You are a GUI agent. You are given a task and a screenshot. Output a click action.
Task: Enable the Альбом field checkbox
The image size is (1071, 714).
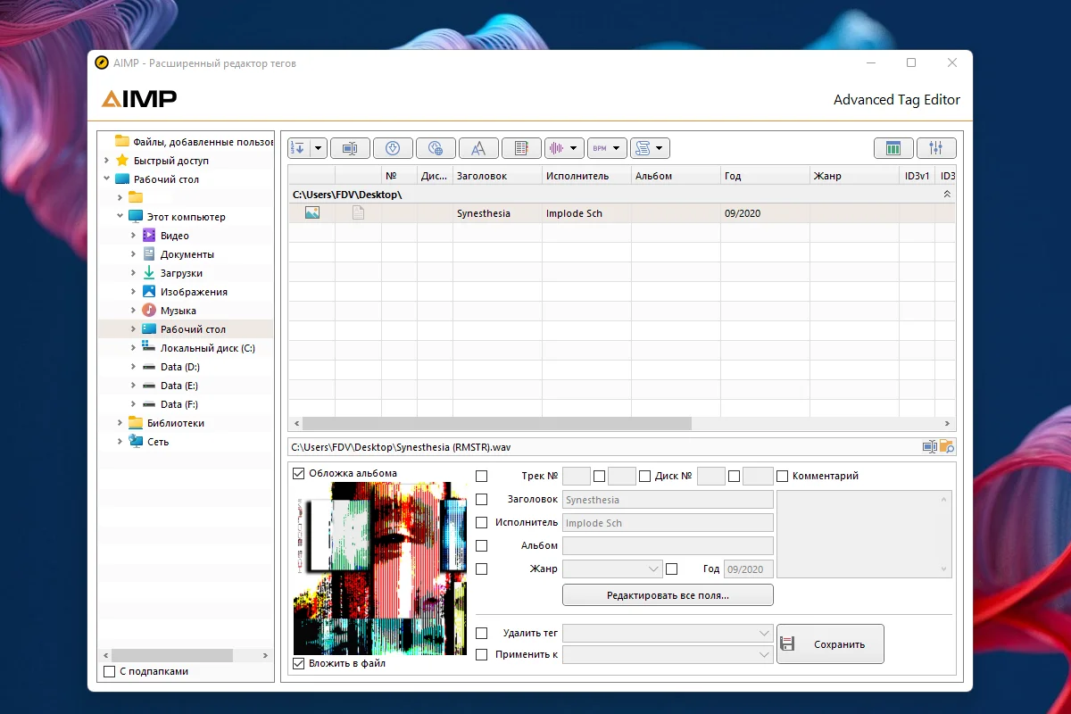[x=482, y=545]
